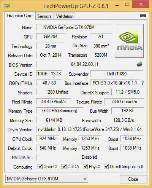Click the Close button
Image resolution: width=152 pixels, height=188 pixels.
point(133,179)
